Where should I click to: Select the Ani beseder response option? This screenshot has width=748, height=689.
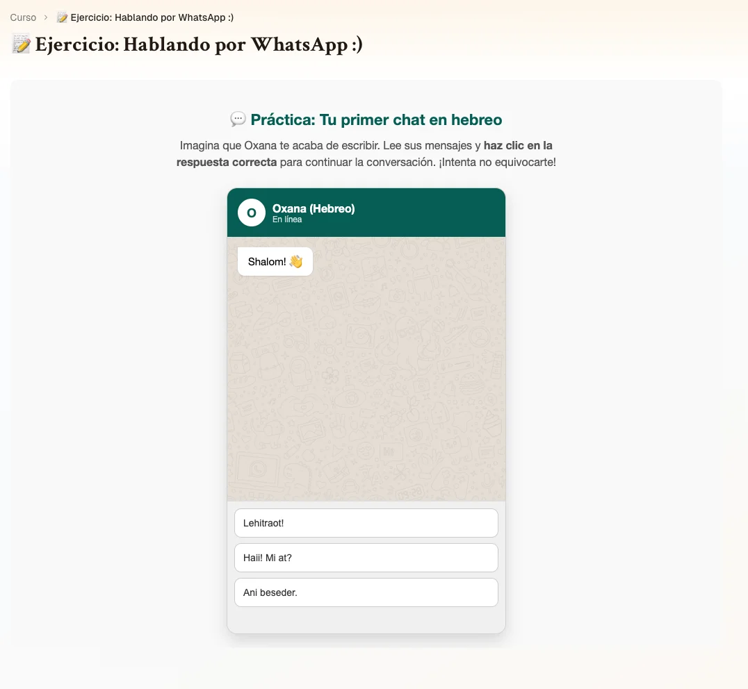click(366, 592)
